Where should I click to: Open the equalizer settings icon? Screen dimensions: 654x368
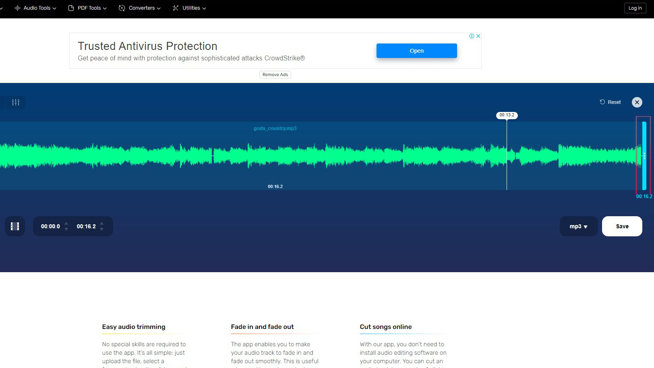(x=16, y=102)
